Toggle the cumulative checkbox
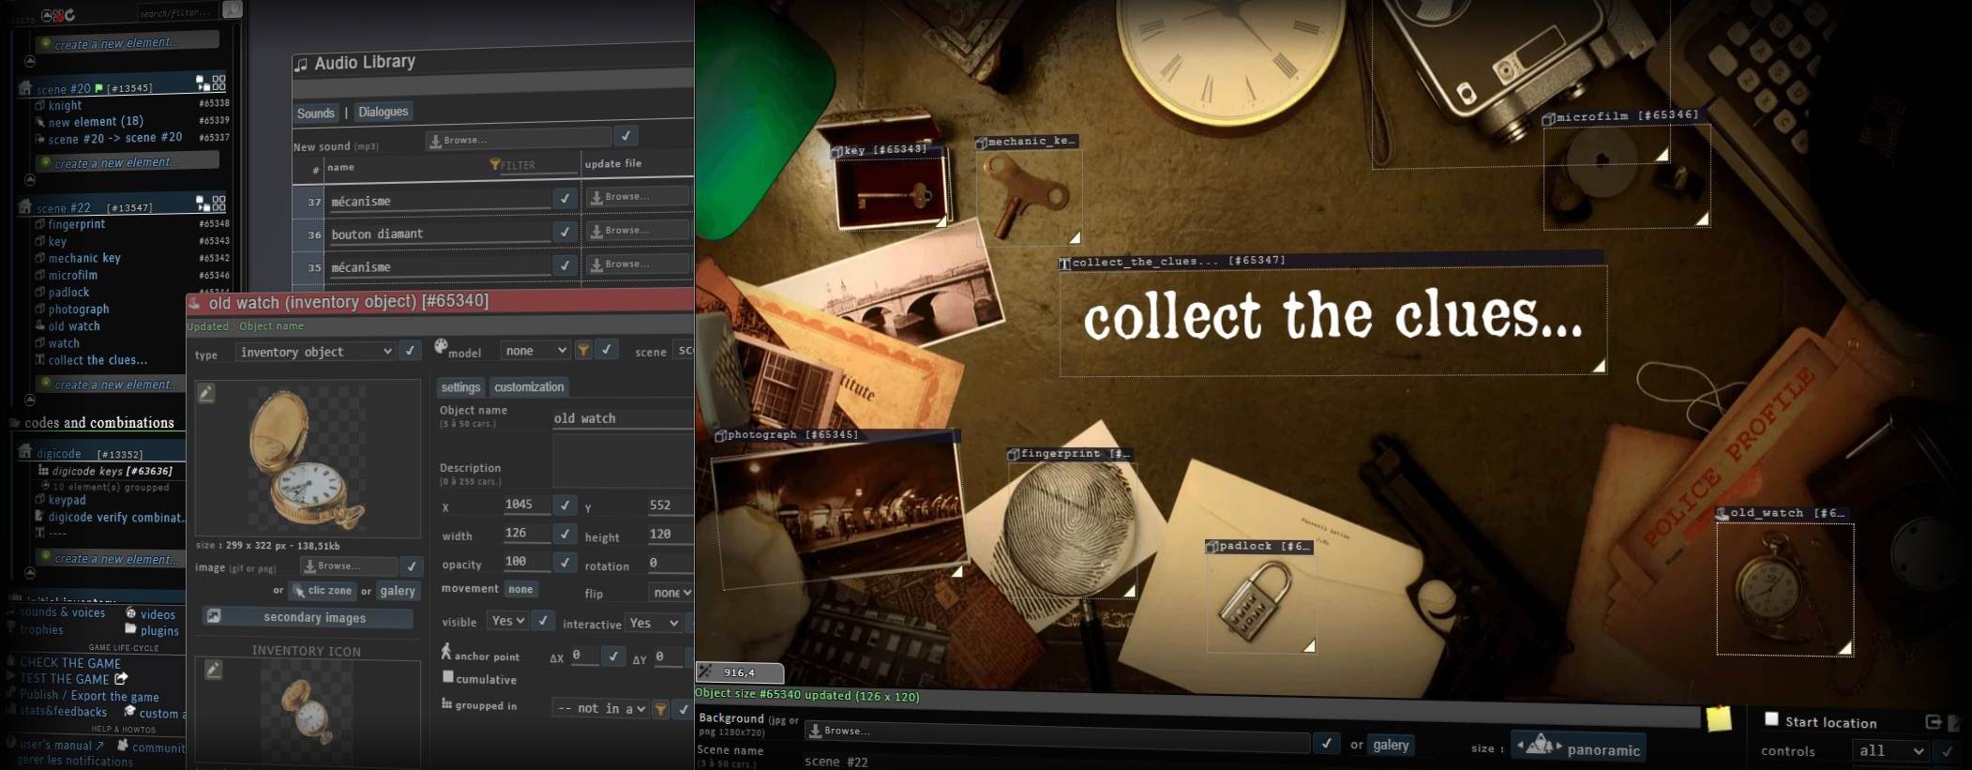1972x770 pixels. coord(448,677)
